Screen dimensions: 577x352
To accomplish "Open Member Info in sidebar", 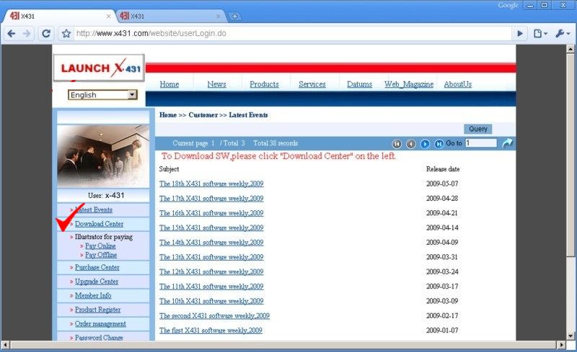I will [93, 295].
